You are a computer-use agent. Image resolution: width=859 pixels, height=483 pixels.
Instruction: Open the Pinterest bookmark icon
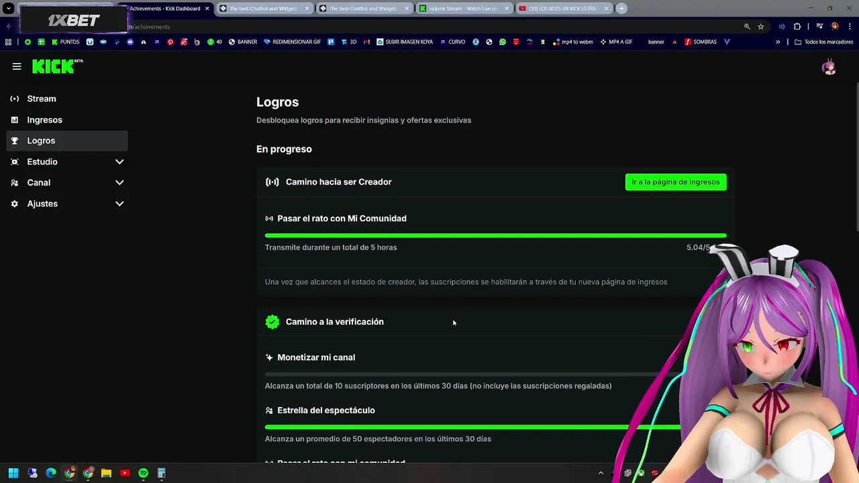170,42
